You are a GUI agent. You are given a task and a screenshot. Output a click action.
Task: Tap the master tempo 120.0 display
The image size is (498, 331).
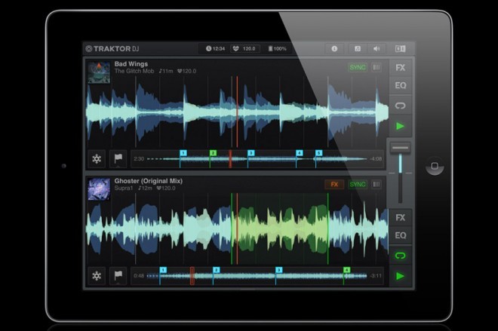(x=244, y=48)
